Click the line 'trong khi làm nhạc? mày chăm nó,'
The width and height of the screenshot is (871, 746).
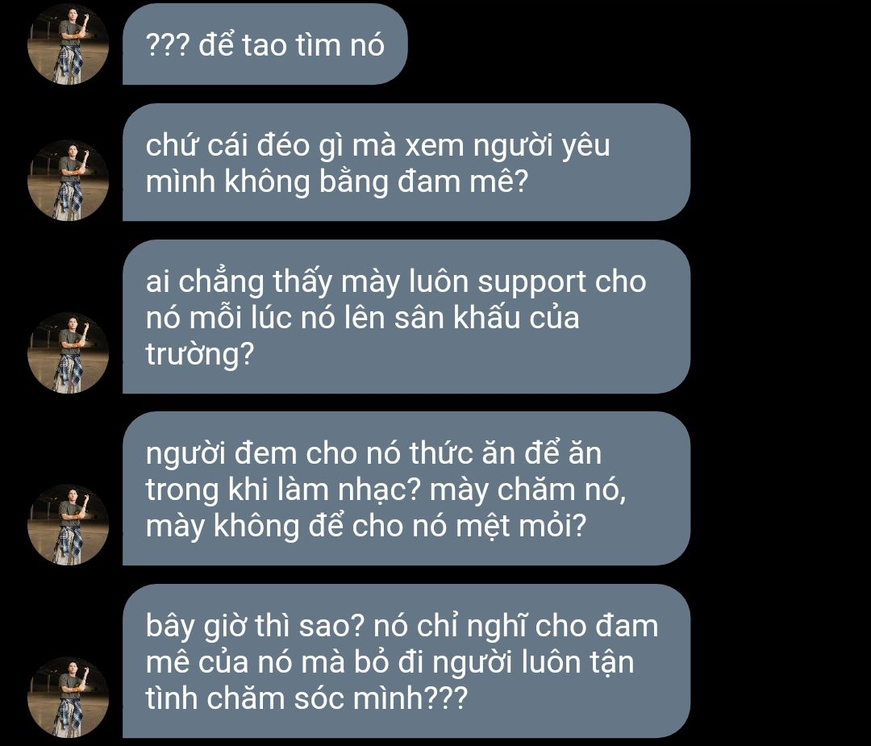[386, 490]
